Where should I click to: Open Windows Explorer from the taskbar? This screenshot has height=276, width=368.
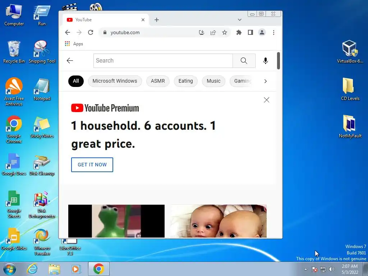point(54,269)
